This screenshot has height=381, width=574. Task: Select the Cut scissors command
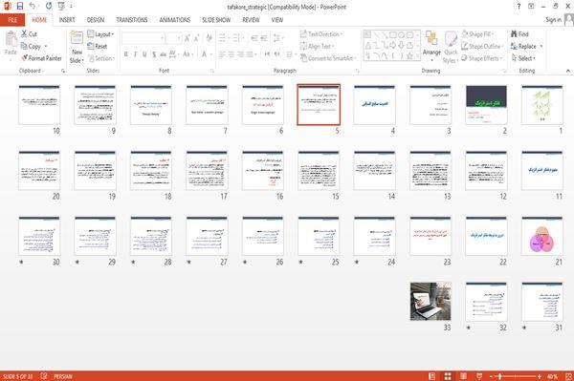(29, 34)
